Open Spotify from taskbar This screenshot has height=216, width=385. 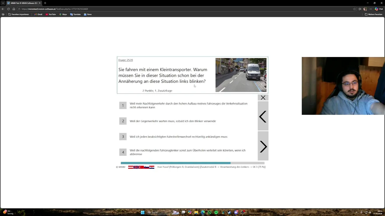coord(216,212)
